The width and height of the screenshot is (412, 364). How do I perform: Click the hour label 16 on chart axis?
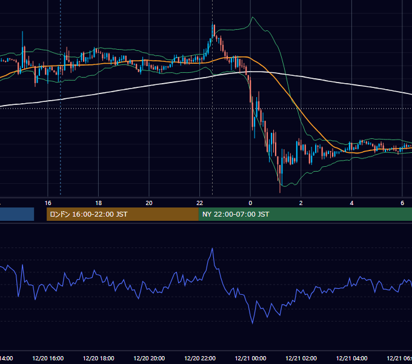48,203
